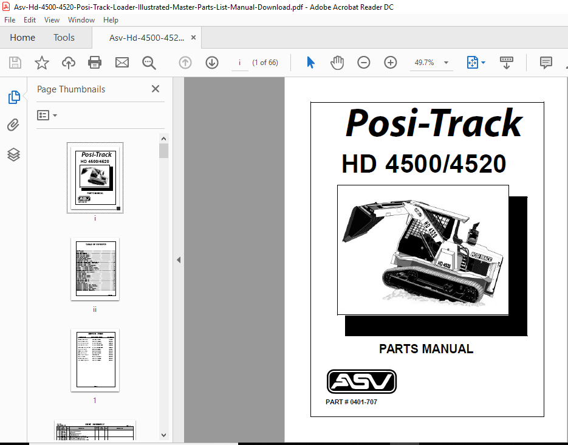Image resolution: width=568 pixels, height=445 pixels.
Task: Go to previous page up-arrow
Action: click(x=185, y=63)
